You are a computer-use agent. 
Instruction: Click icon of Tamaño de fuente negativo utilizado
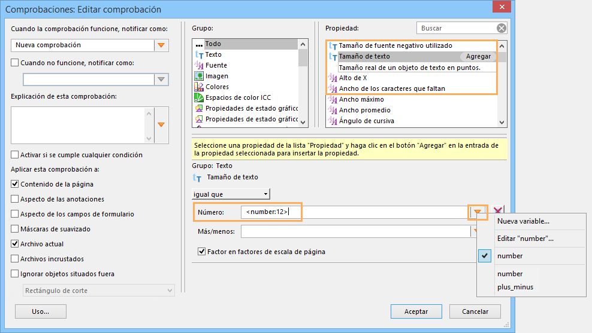click(333, 45)
